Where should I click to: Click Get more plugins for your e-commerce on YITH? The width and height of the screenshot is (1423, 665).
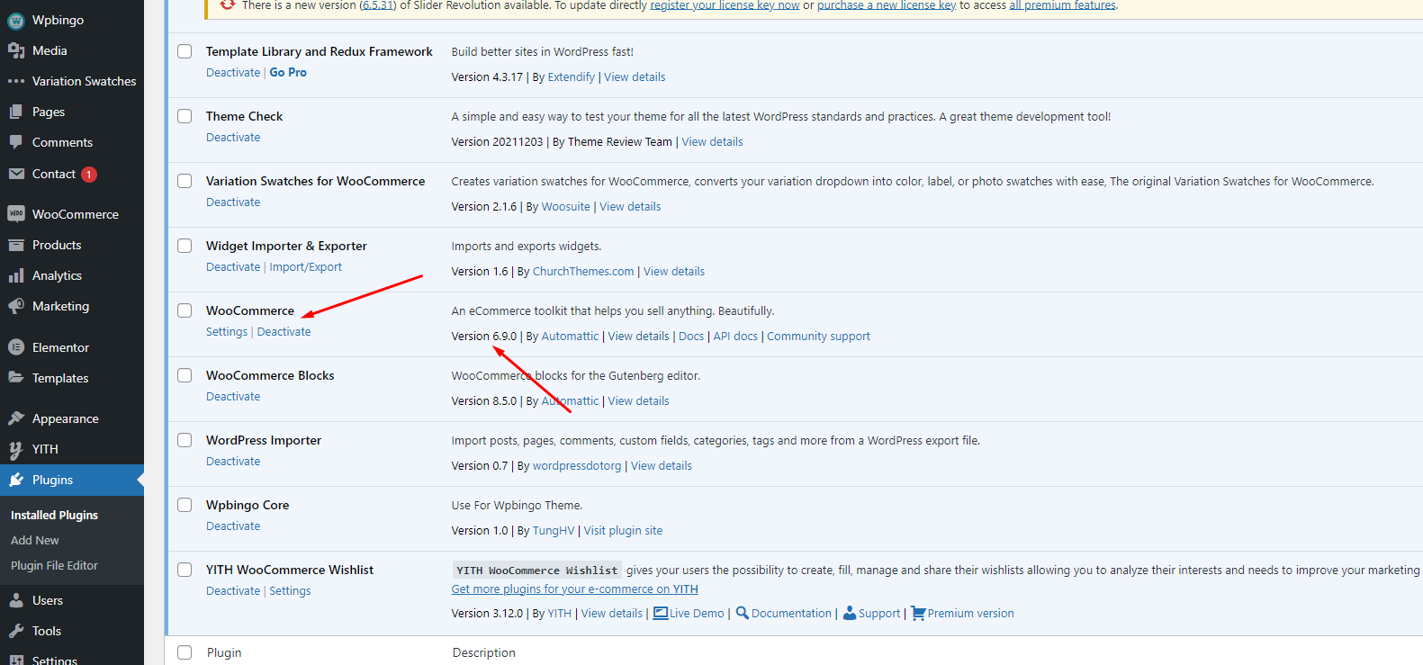(574, 589)
